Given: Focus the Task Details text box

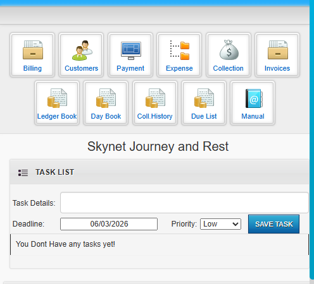Looking at the screenshot, I should 184,203.
